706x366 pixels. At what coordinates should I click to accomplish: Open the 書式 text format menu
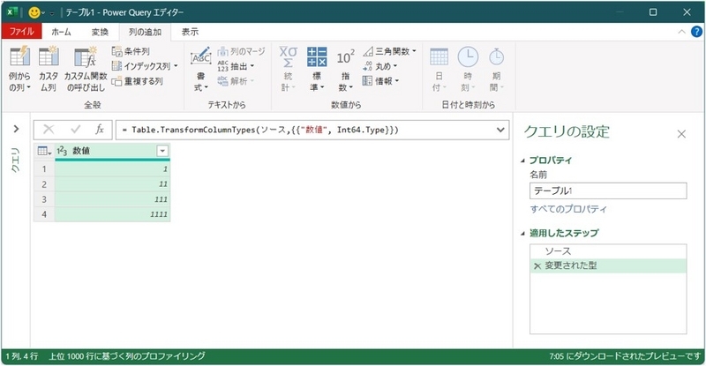pyautogui.click(x=201, y=69)
